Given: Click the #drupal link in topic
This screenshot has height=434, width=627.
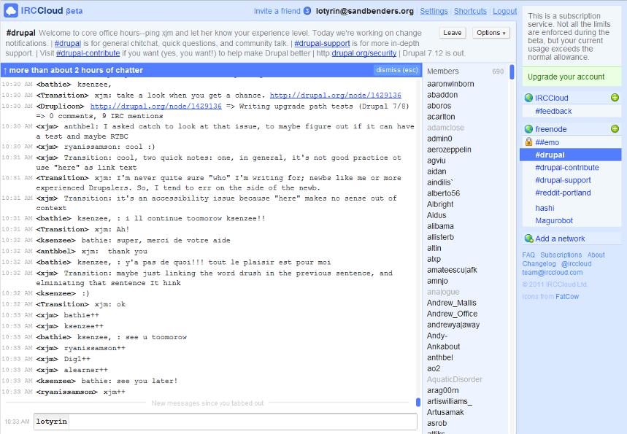Looking at the screenshot, I should [68, 43].
